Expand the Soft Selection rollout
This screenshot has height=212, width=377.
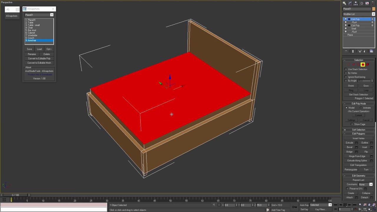tap(358, 130)
